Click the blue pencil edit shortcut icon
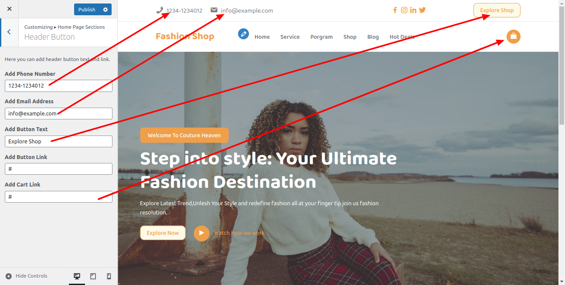Screen dimensions: 565x285 point(243,34)
